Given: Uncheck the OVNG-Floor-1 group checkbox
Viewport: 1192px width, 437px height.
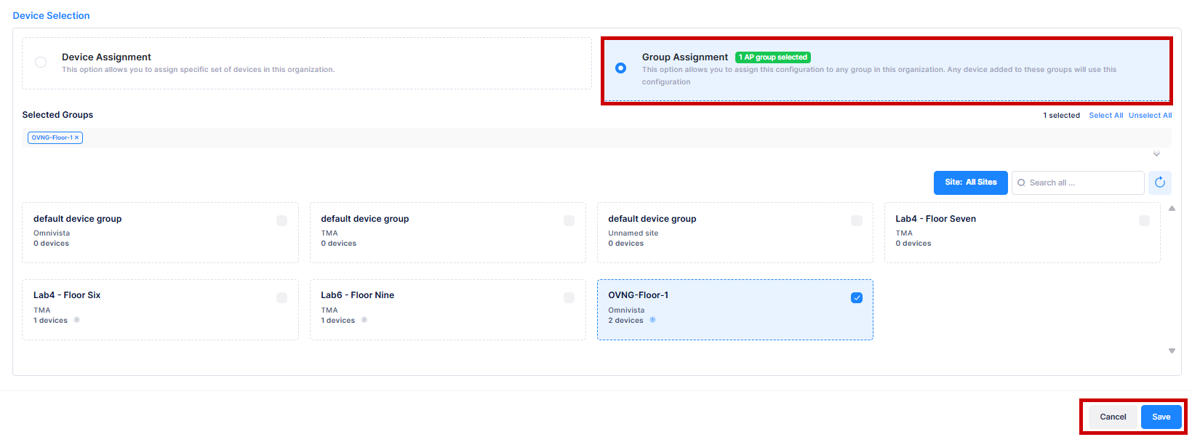Looking at the screenshot, I should coord(856,297).
